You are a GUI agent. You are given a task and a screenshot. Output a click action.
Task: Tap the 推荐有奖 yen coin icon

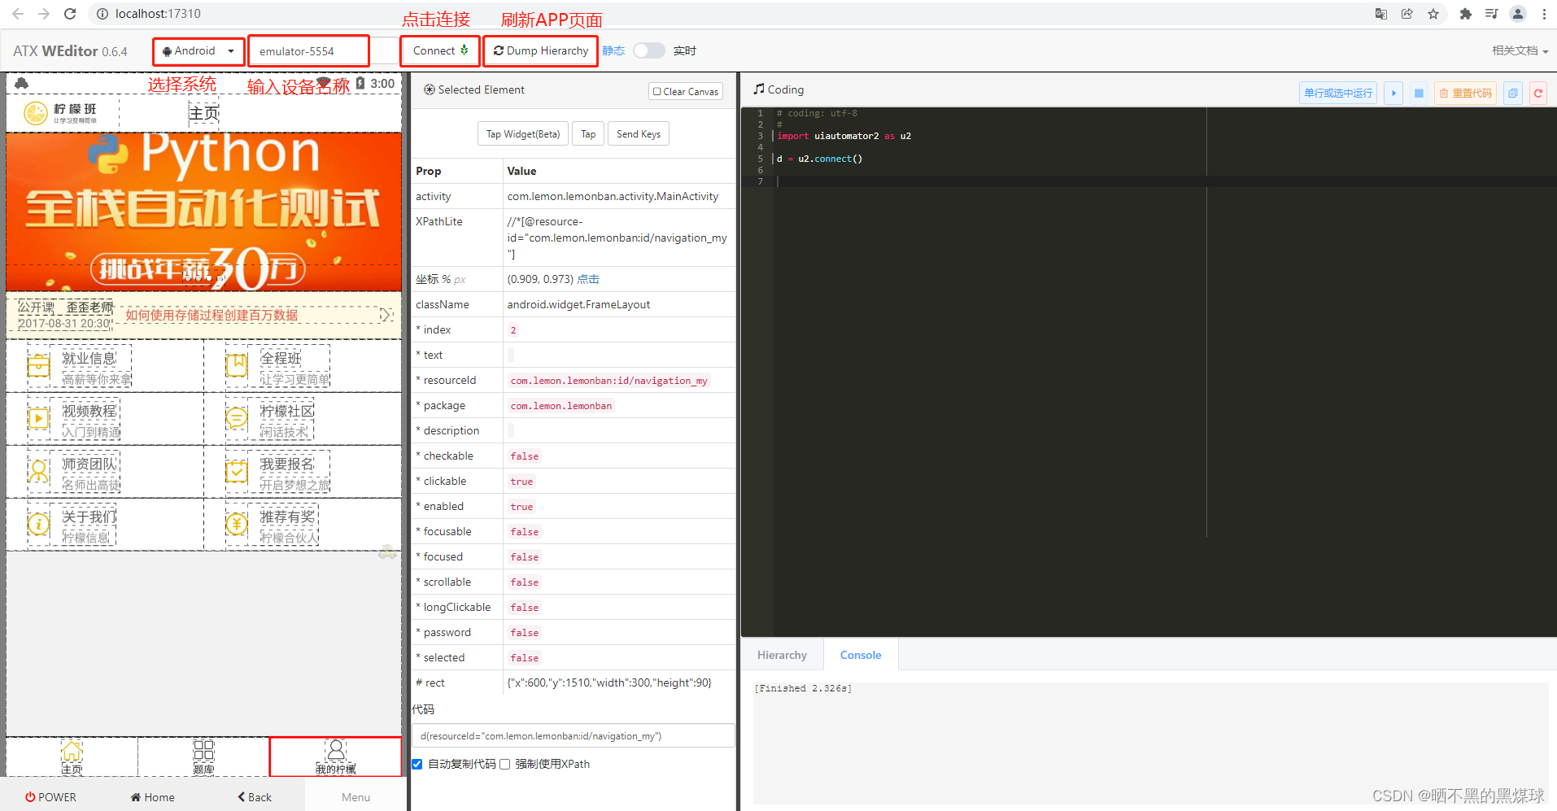pos(237,524)
